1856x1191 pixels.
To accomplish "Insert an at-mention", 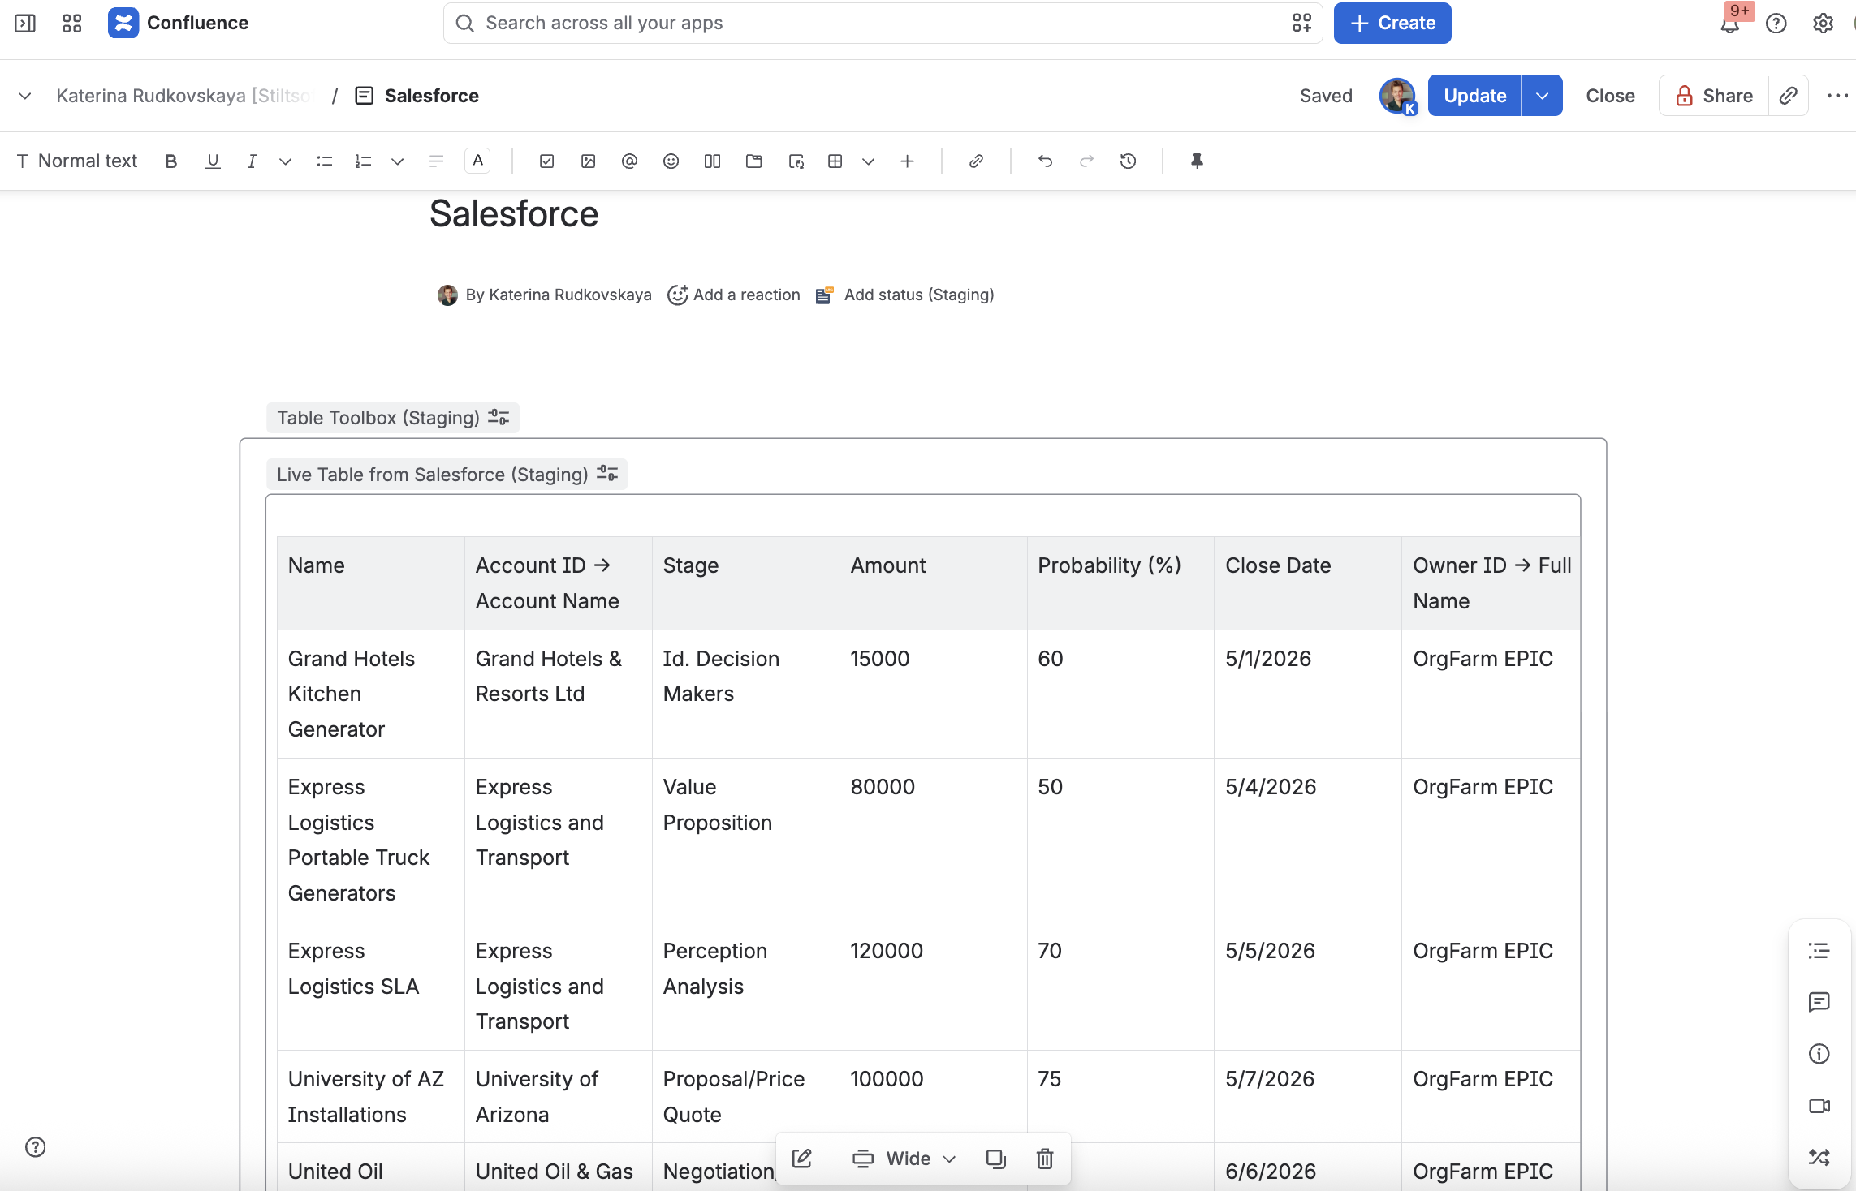I will tap(629, 161).
